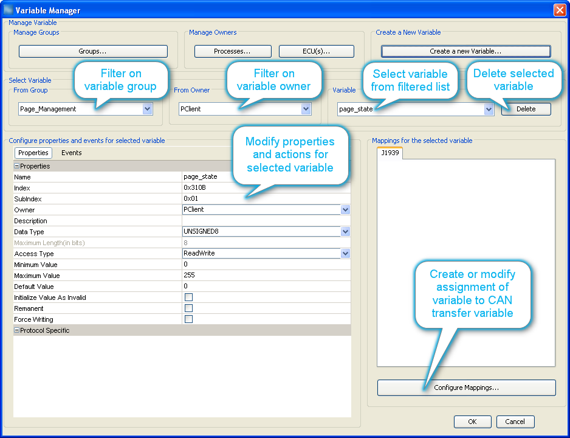Switch to the Events tab
The width and height of the screenshot is (570, 438).
click(71, 153)
